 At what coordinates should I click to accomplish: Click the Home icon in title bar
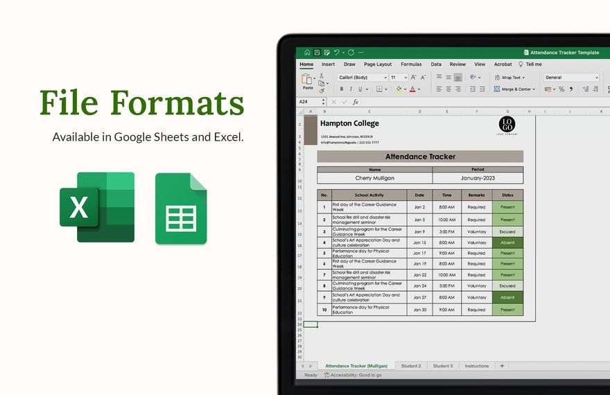click(307, 53)
